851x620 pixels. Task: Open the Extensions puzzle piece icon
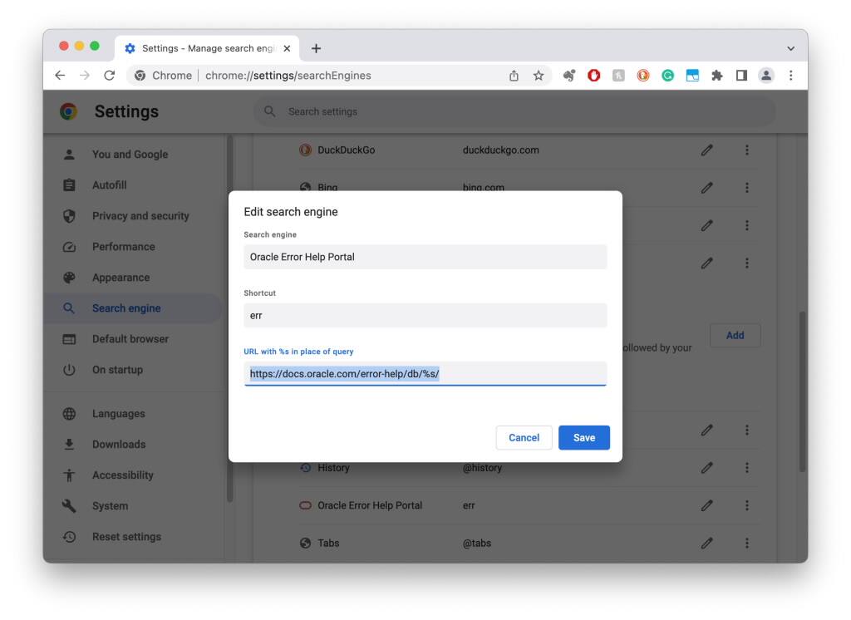pos(716,75)
